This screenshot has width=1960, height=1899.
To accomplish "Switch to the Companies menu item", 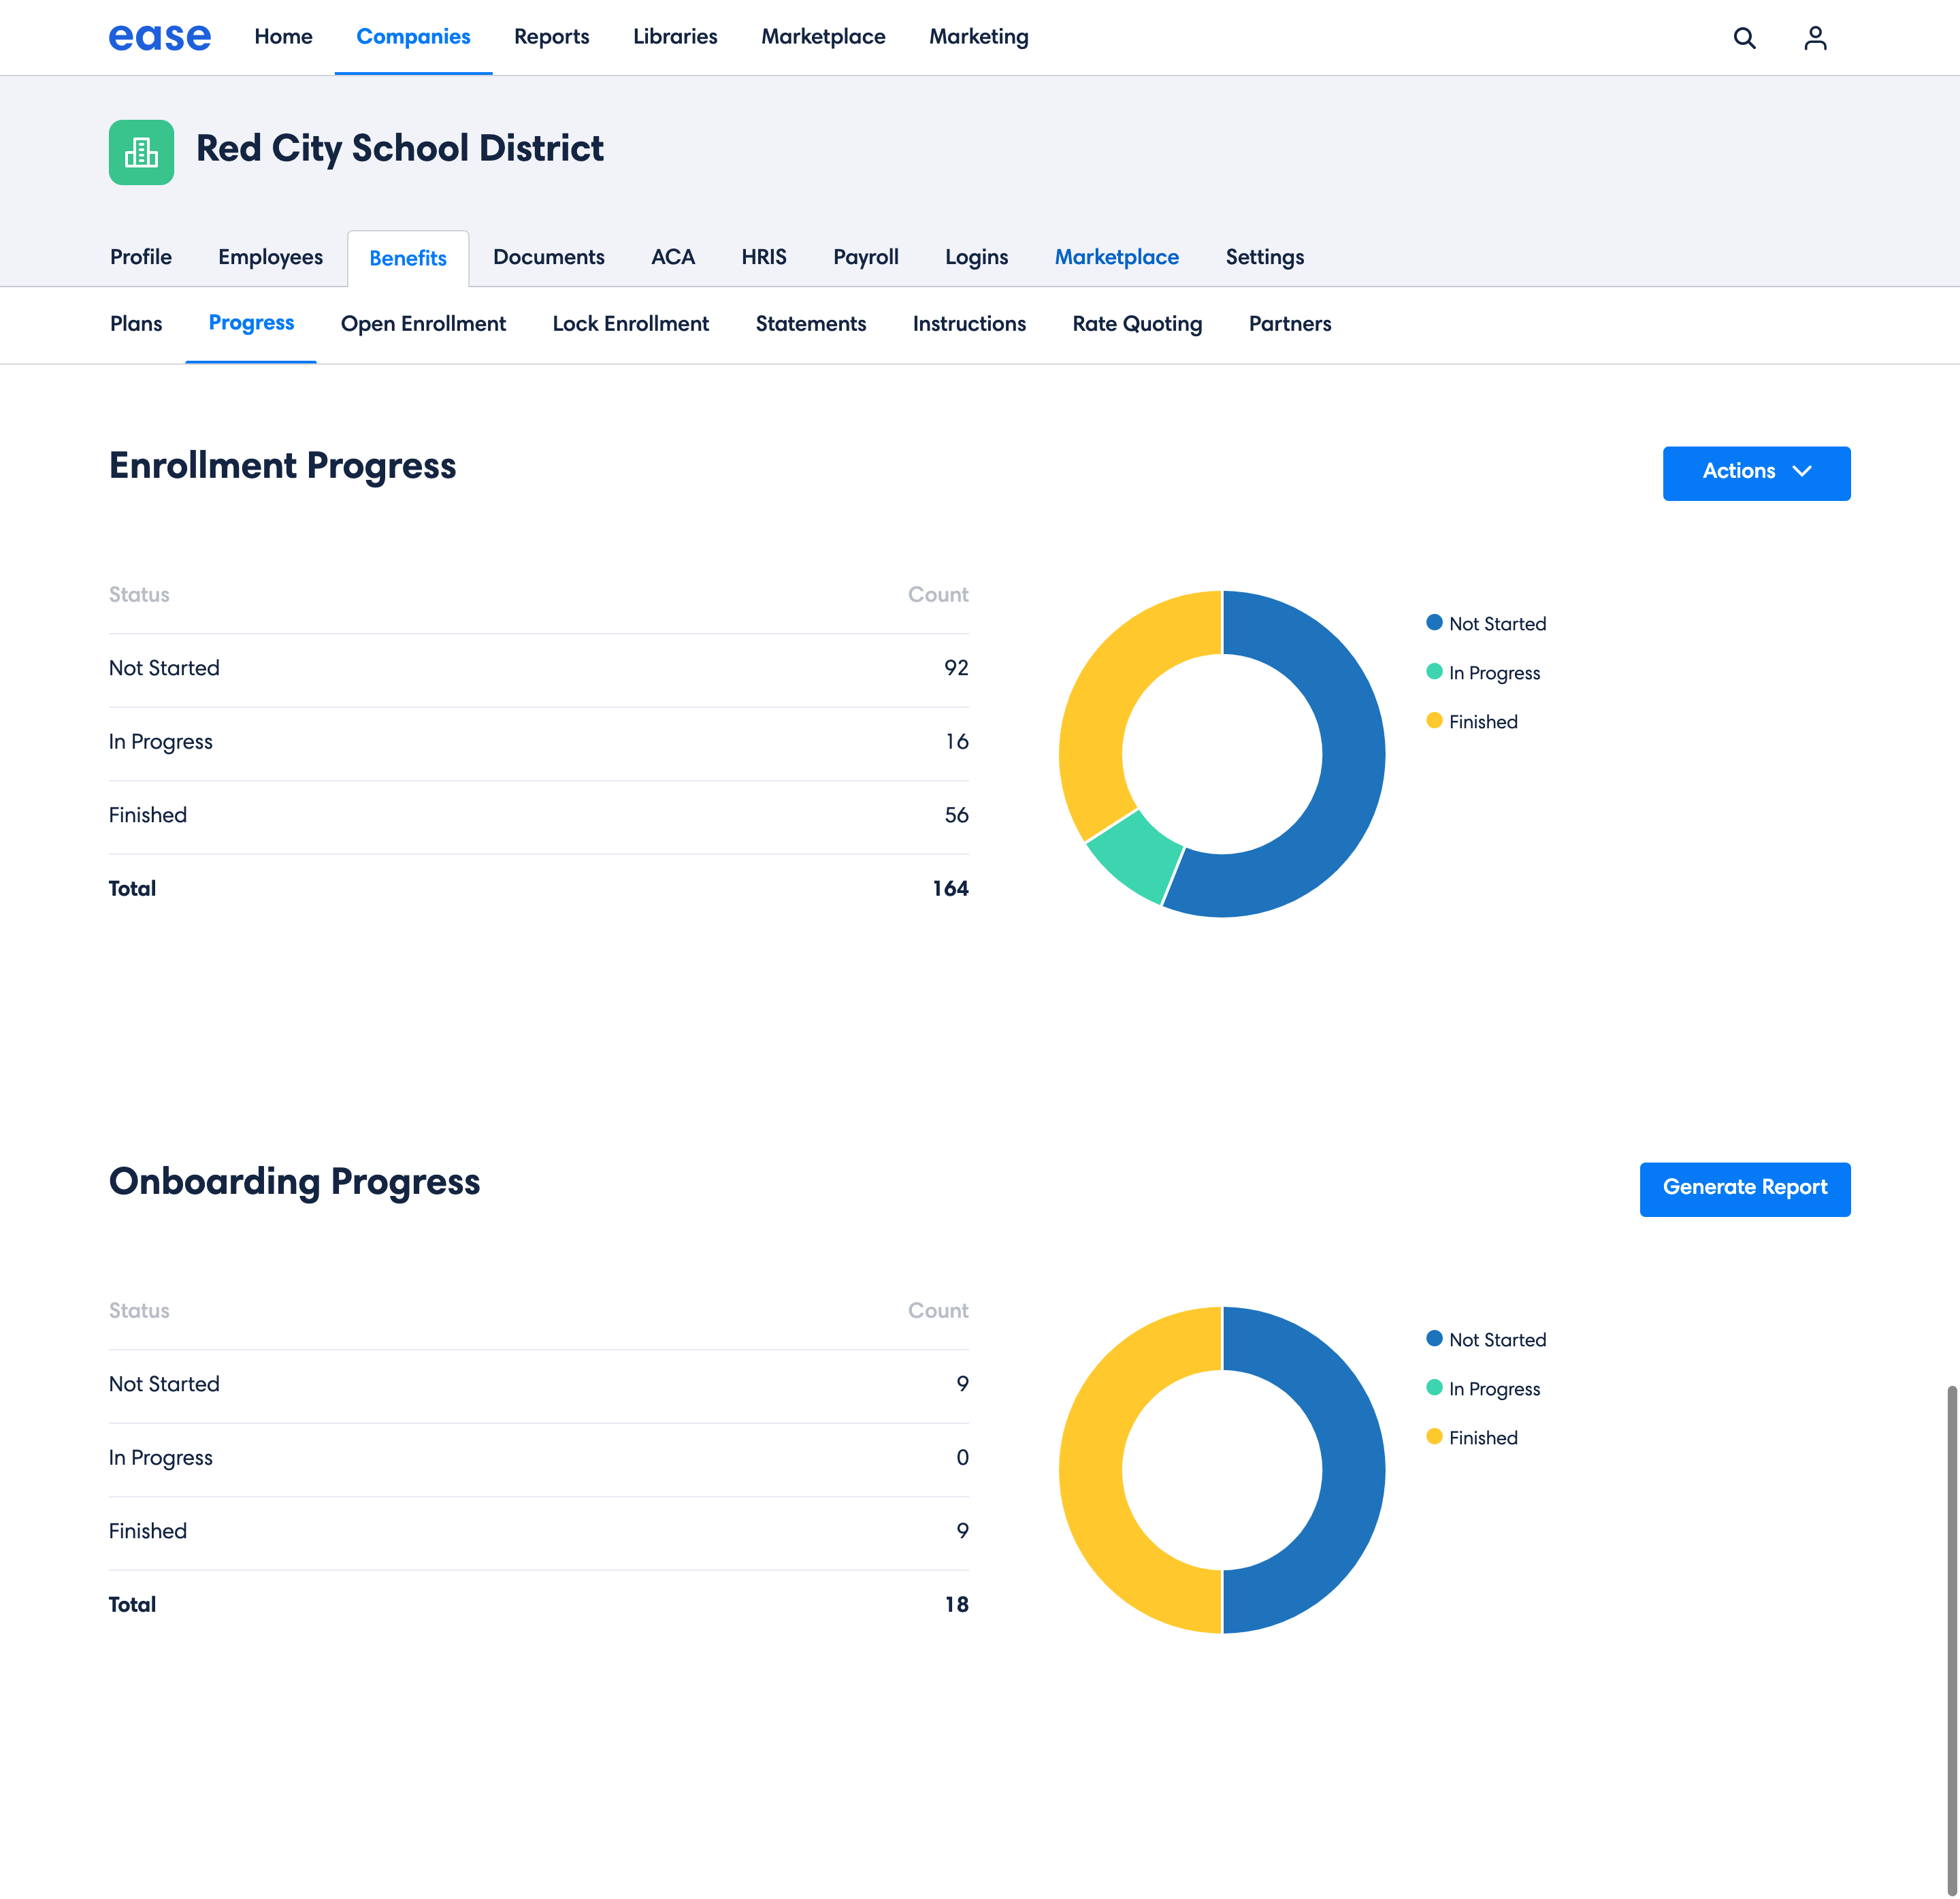I will (413, 37).
